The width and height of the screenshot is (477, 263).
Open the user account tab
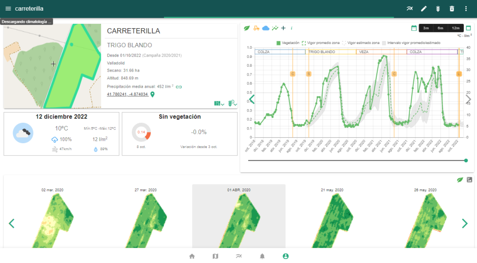(286, 256)
